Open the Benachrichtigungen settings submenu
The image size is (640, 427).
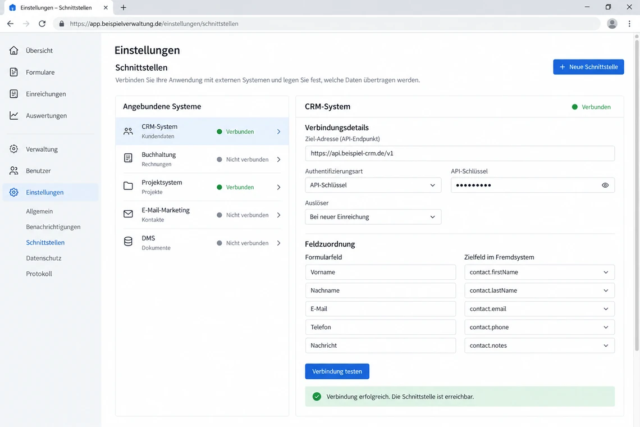click(x=53, y=227)
